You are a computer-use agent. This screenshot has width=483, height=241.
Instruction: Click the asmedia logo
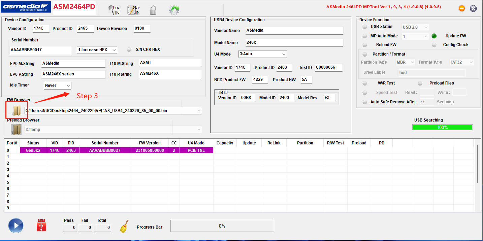pyautogui.click(x=26, y=7)
